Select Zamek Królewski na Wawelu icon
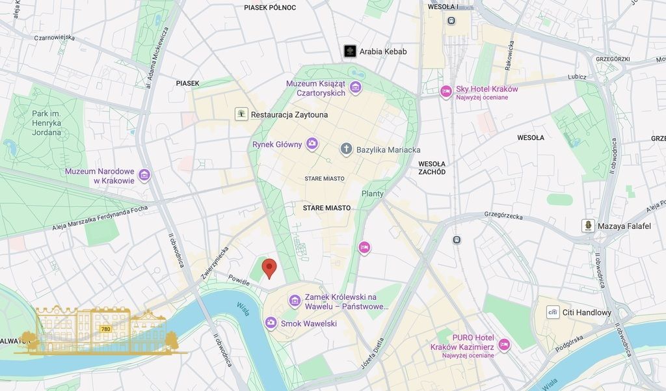 (295, 301)
